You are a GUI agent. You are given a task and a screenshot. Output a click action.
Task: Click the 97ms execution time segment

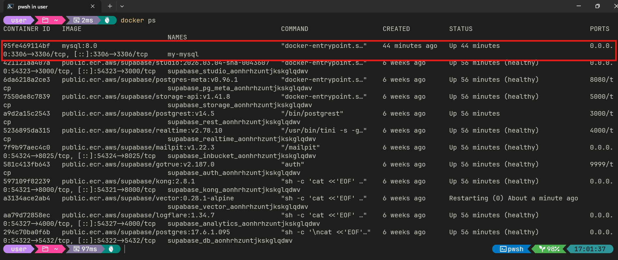[x=85, y=249]
